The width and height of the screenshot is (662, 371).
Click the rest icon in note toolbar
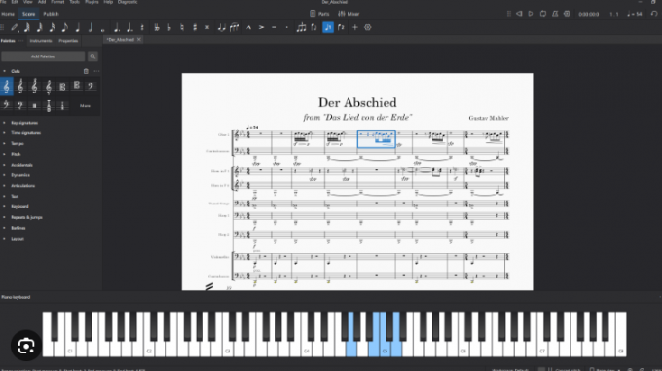click(x=142, y=28)
